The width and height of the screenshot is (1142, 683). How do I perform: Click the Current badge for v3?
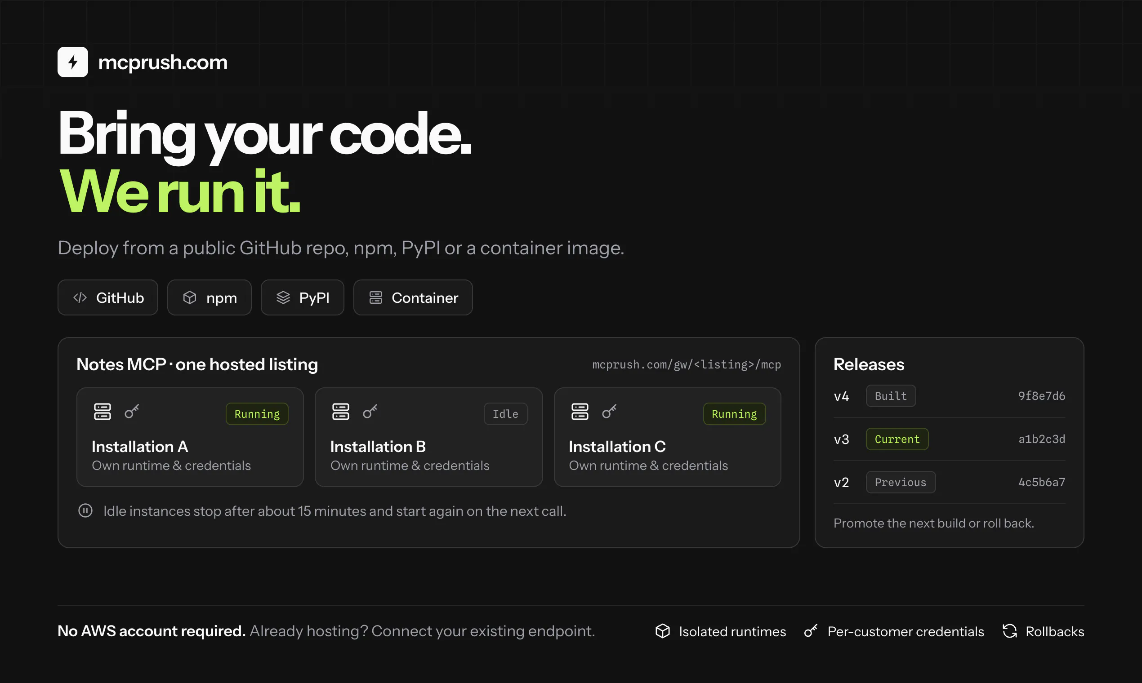coord(897,439)
